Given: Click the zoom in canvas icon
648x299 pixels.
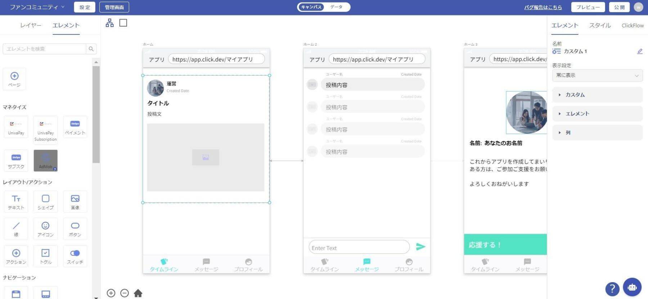Looking at the screenshot, I should [x=111, y=293].
